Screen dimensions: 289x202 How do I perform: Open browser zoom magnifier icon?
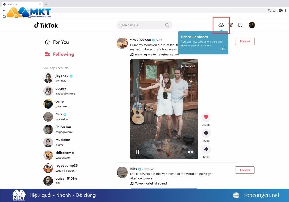269,11
